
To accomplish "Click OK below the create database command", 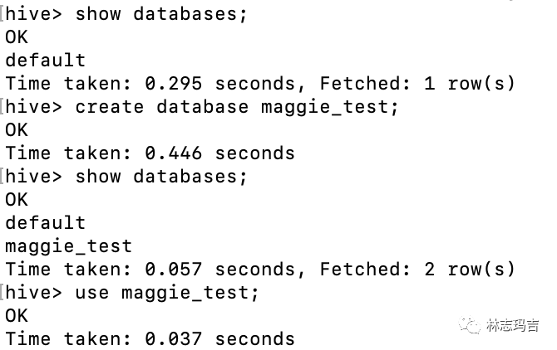I will pos(16,130).
